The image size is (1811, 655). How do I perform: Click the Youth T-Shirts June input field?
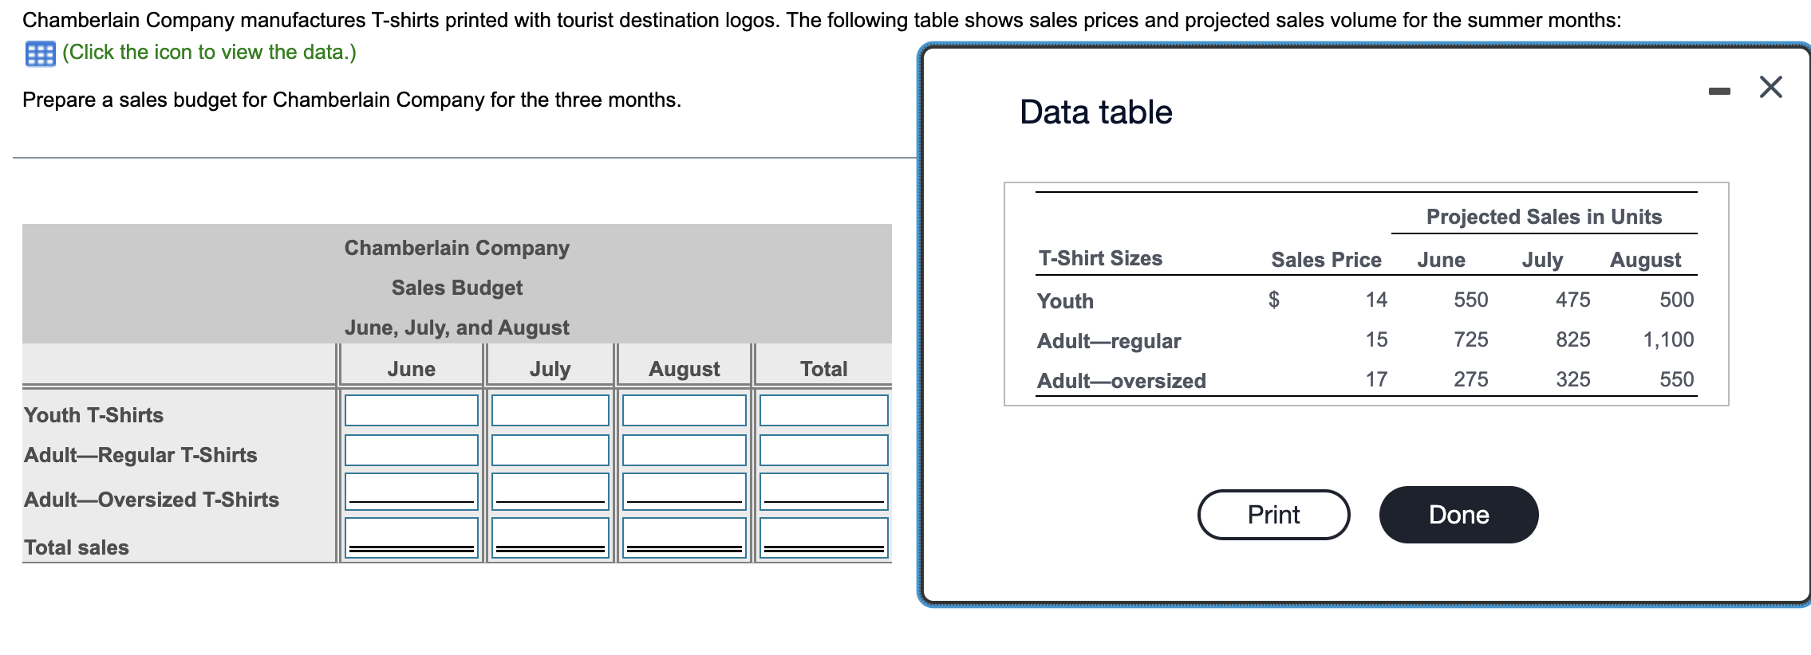pyautogui.click(x=410, y=410)
